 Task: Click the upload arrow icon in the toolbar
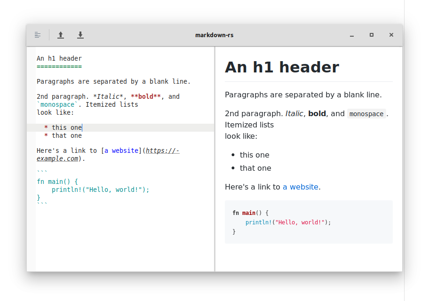point(61,35)
